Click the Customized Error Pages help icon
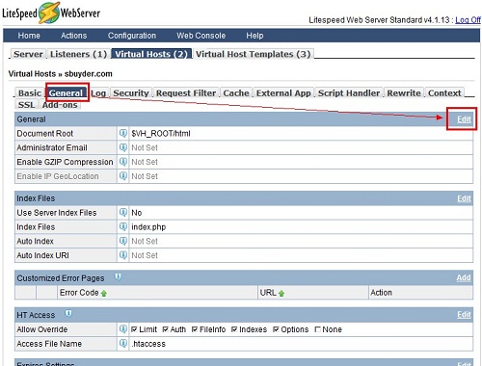The width and height of the screenshot is (482, 366). pyautogui.click(x=119, y=276)
